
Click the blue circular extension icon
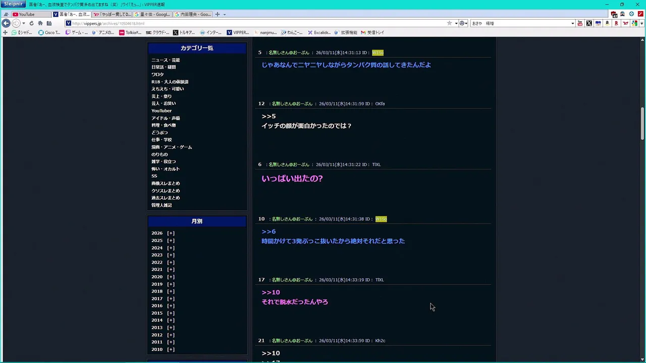[631, 14]
